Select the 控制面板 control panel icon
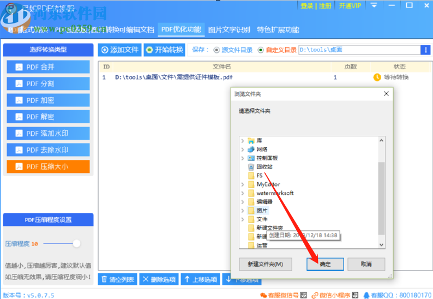The height and width of the screenshot is (299, 433). click(251, 158)
